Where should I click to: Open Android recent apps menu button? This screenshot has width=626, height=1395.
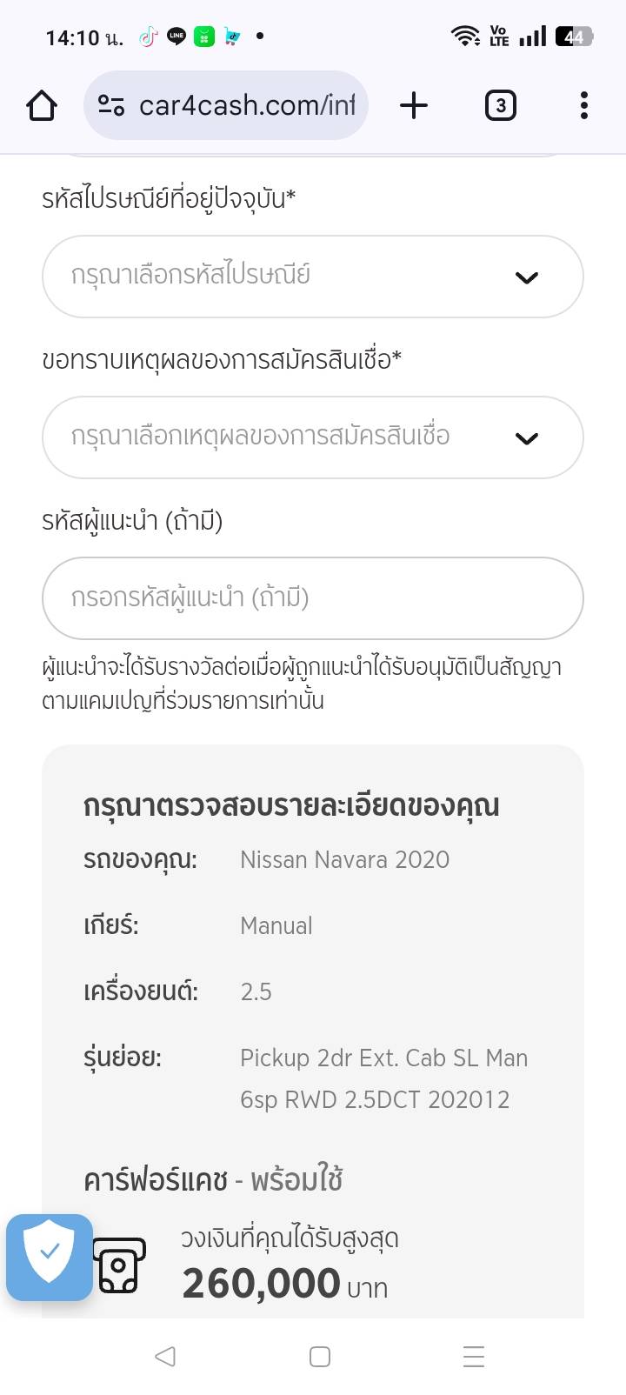pyautogui.click(x=473, y=1356)
